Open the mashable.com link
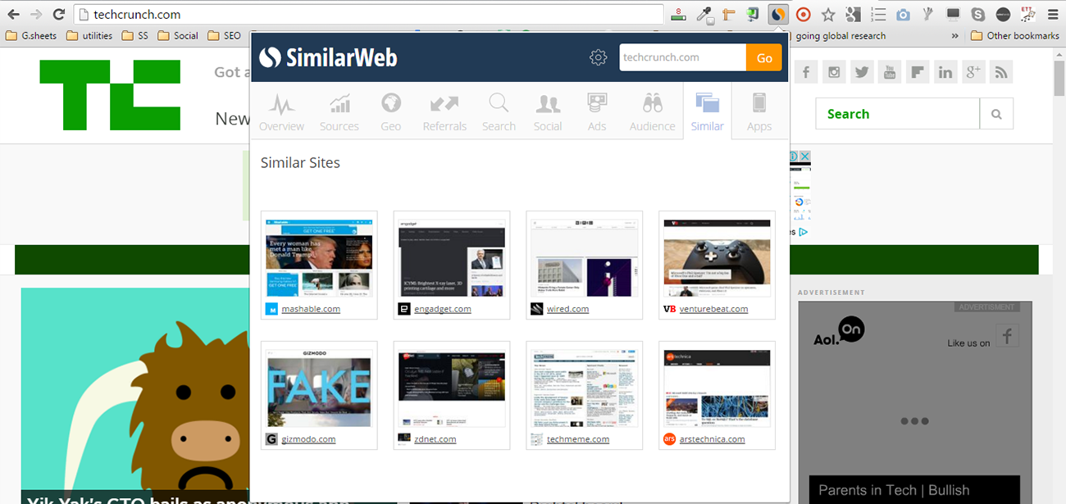 coord(311,309)
